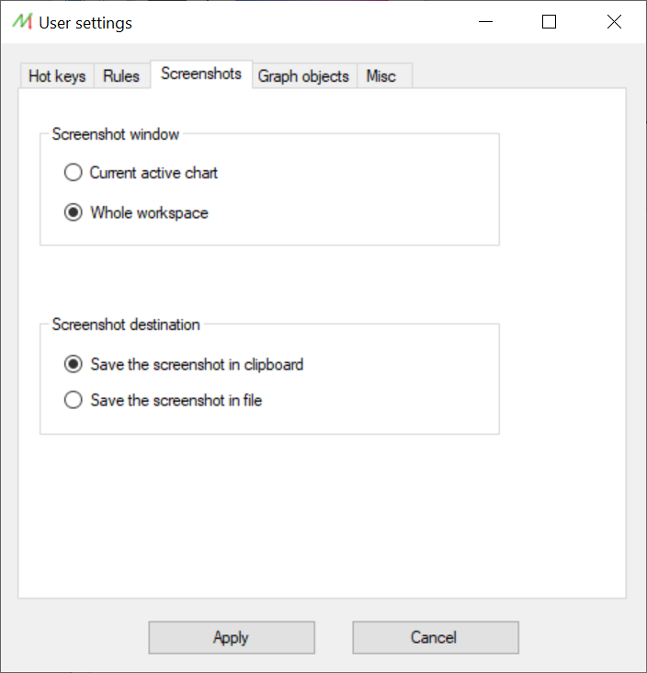Screen dimensions: 647x673
Task: Open the Hot keys tab
Action: [57, 76]
